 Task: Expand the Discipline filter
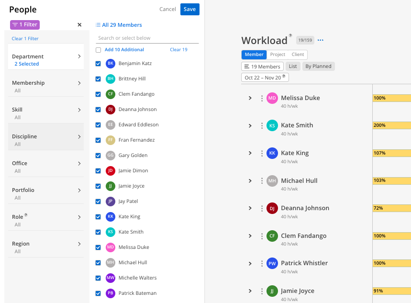[46, 137]
